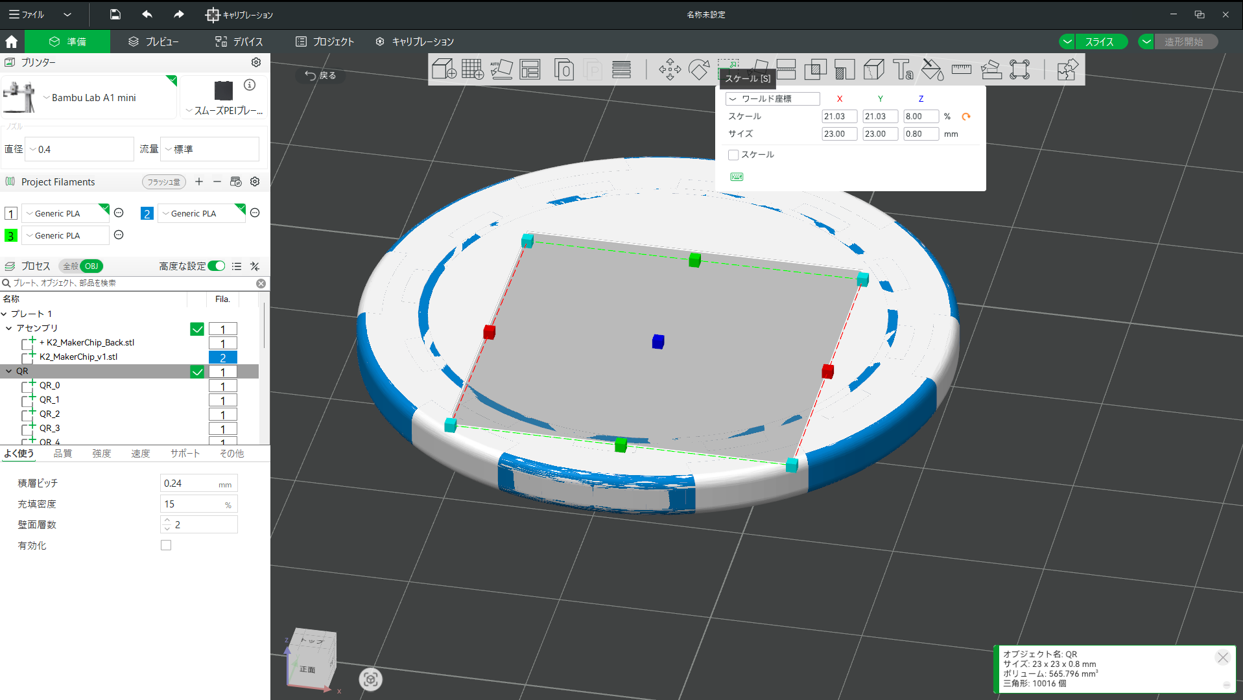Image resolution: width=1243 pixels, height=700 pixels.
Task: Open the Assembly view icon at toolbar end
Action: click(x=1067, y=69)
